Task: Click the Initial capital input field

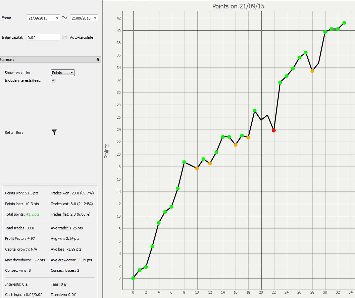Action: pos(43,37)
